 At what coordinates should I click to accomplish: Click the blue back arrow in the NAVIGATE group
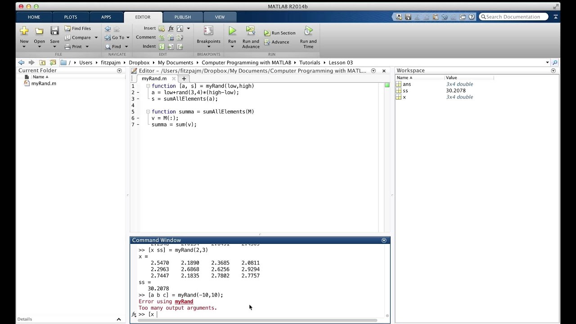coord(108,28)
